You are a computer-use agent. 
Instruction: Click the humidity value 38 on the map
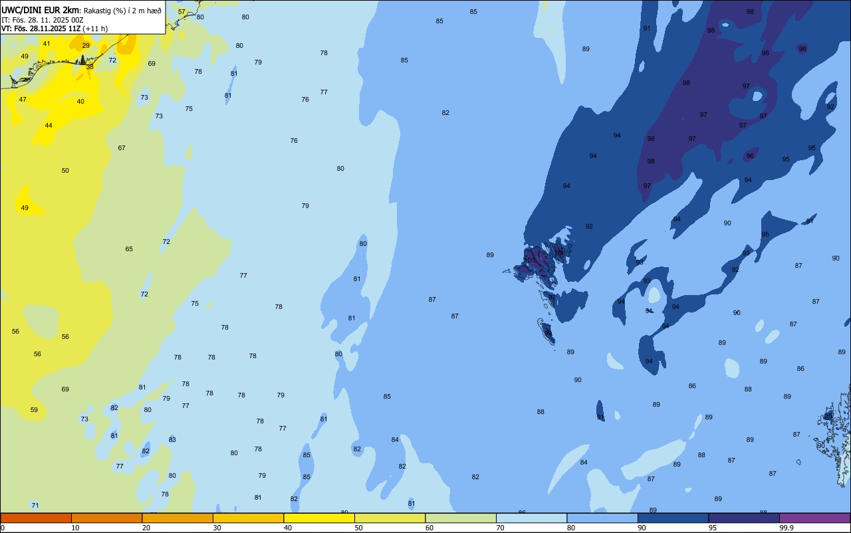[x=90, y=66]
